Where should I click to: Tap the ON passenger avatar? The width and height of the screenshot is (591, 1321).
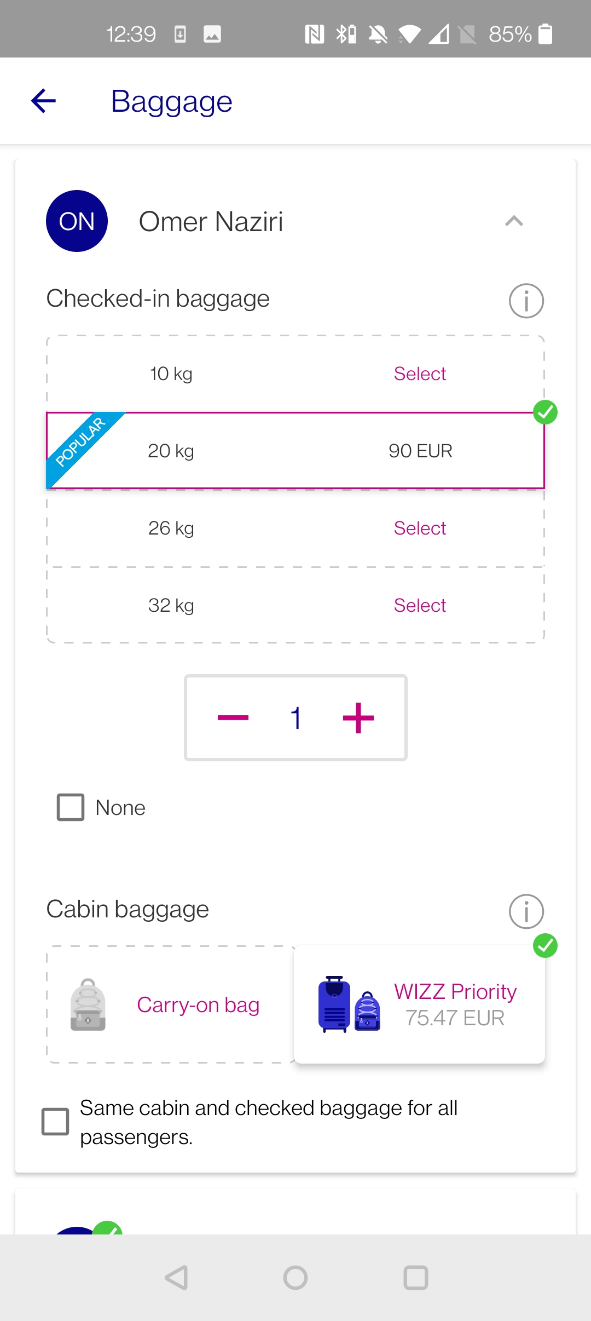pyautogui.click(x=77, y=221)
